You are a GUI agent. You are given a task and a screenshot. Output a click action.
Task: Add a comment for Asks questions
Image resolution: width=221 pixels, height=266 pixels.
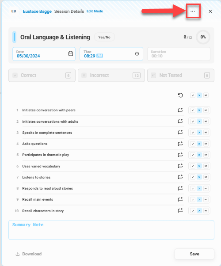coord(180,144)
